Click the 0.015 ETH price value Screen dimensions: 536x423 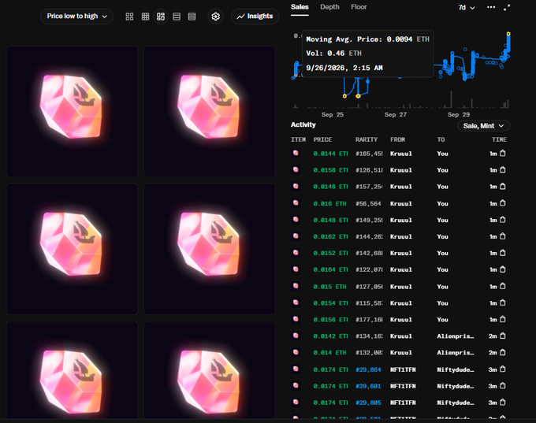[x=329, y=287]
